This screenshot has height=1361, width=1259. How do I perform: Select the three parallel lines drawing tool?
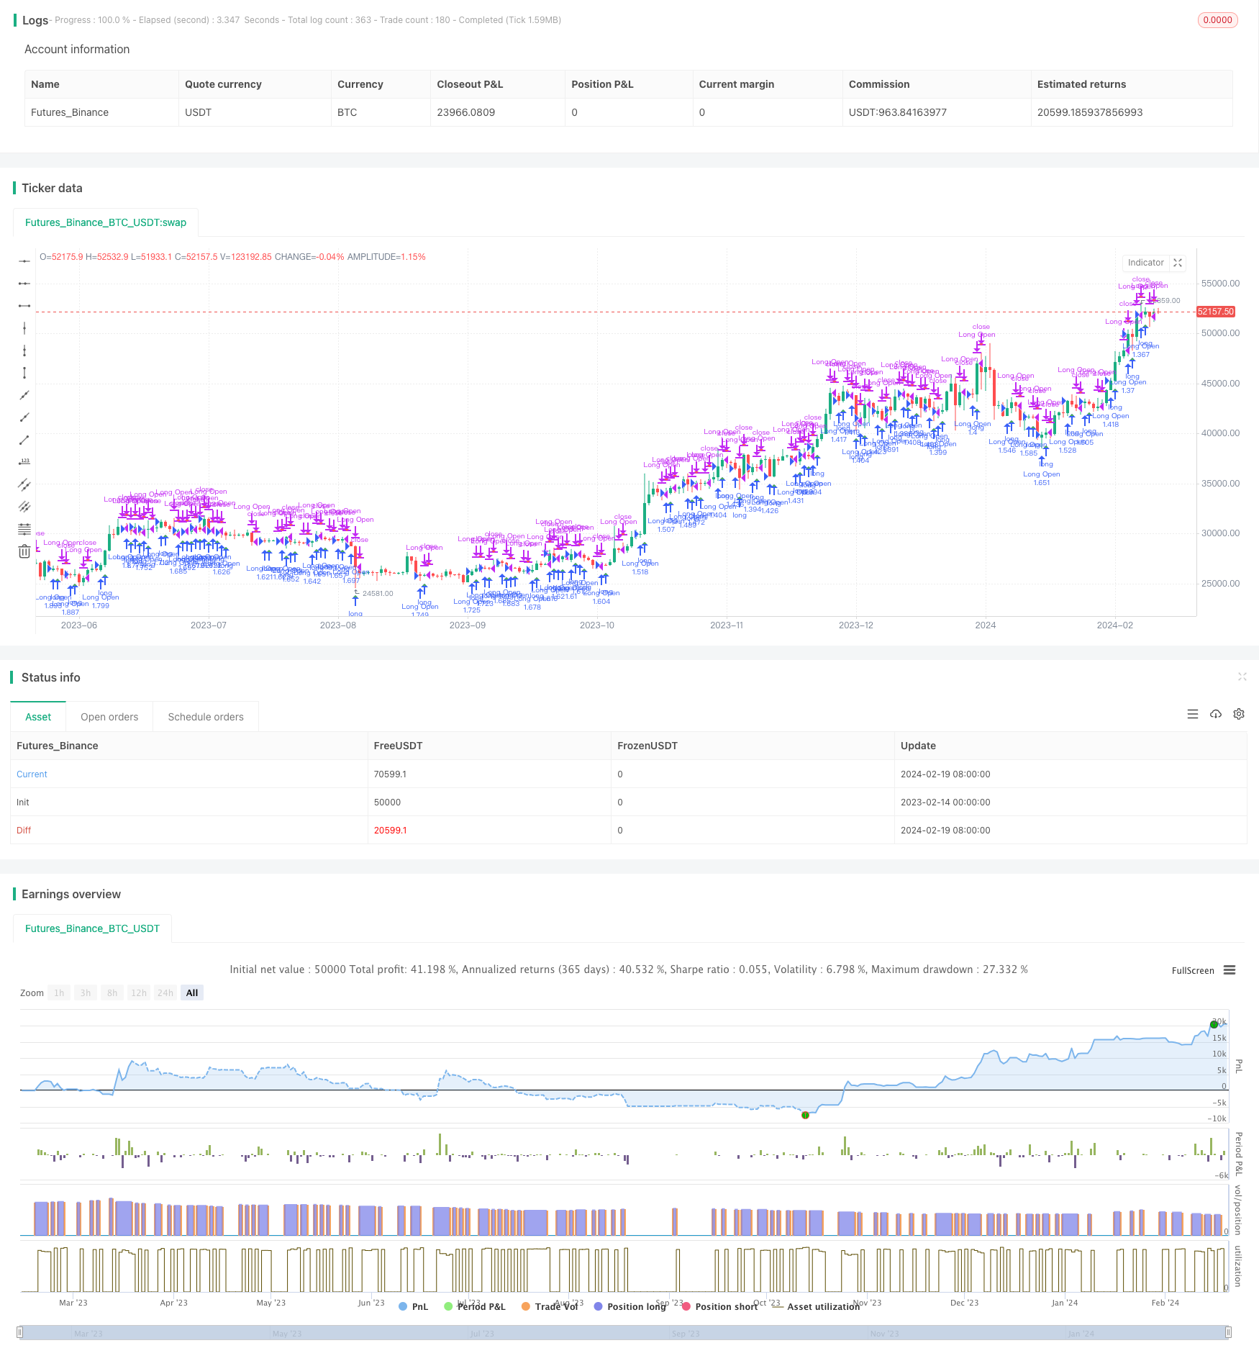click(24, 507)
